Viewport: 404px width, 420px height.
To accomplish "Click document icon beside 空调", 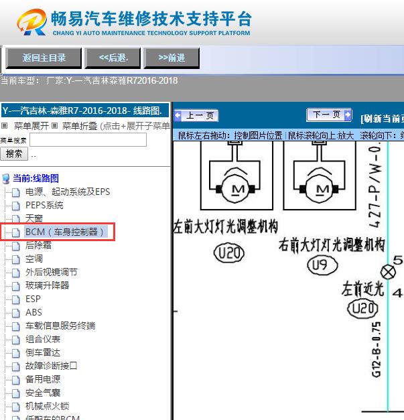I will [x=16, y=259].
